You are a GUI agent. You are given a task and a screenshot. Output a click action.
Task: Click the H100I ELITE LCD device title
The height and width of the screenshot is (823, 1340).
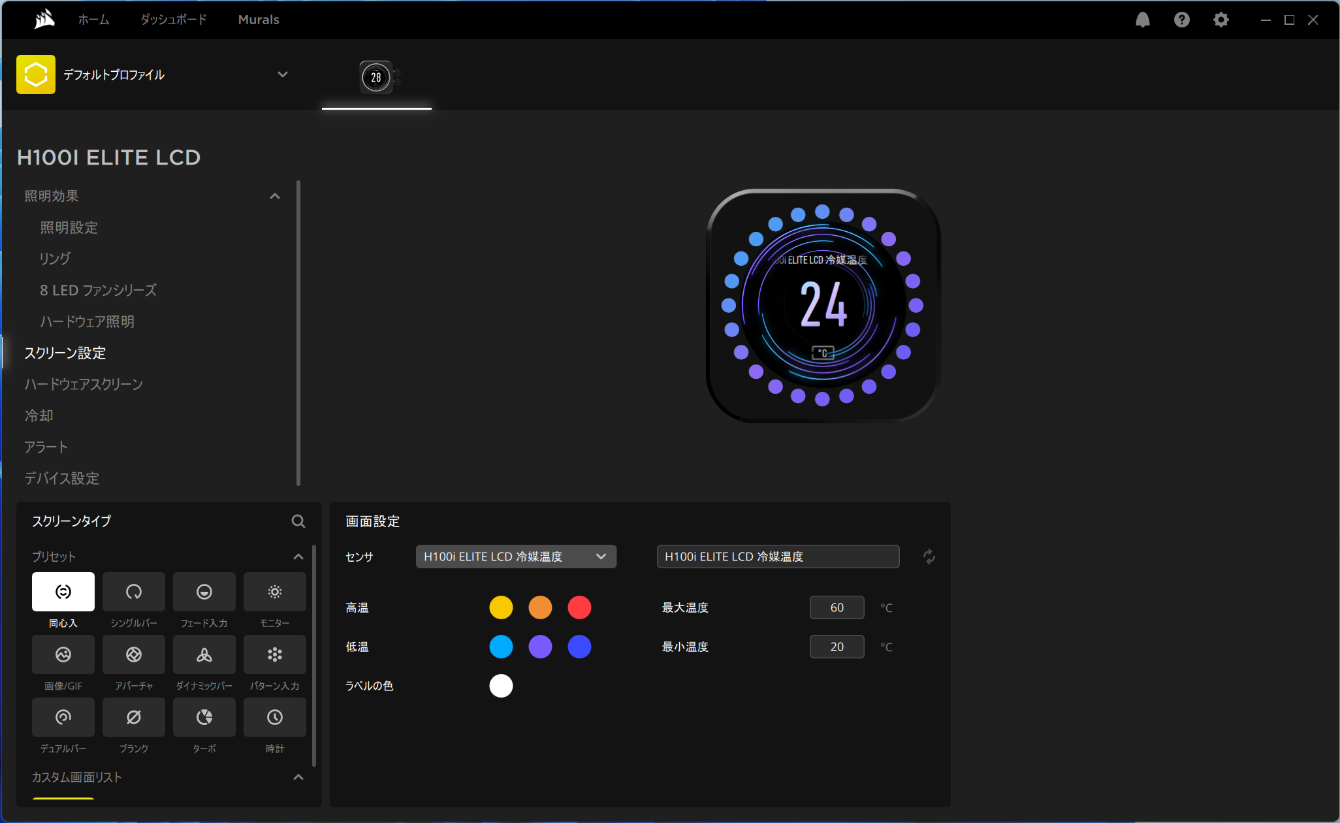click(x=108, y=157)
